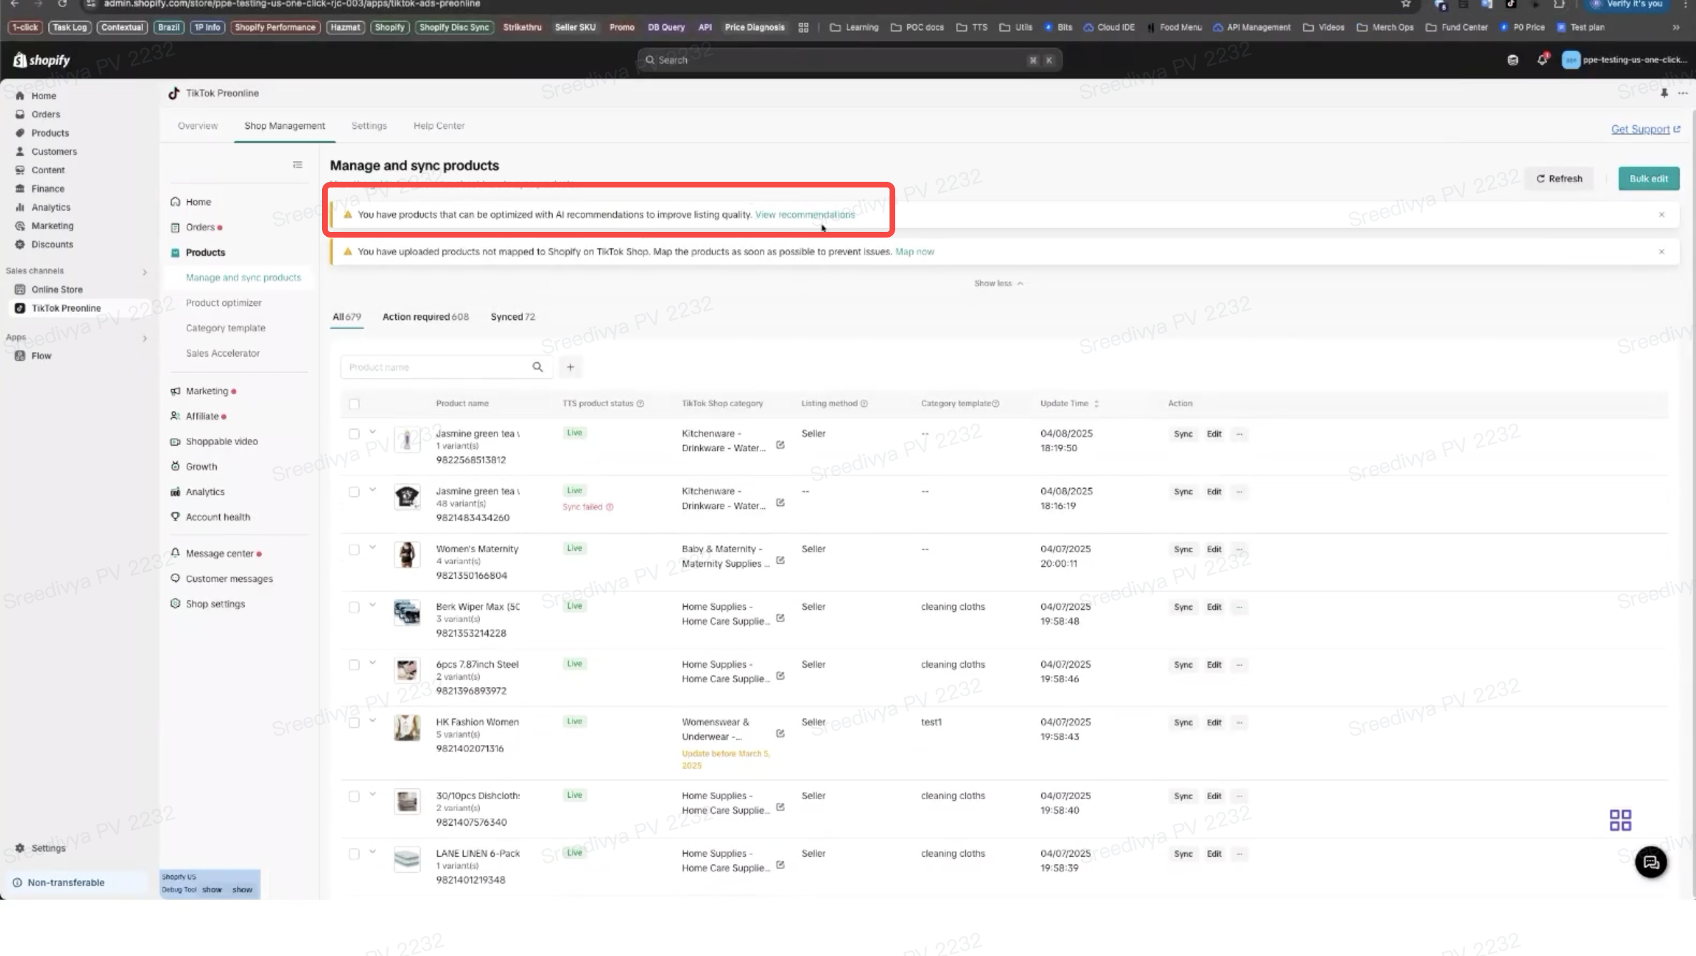Screen dimensions: 1696x956
Task: Switch to the Action required tab
Action: click(x=425, y=317)
